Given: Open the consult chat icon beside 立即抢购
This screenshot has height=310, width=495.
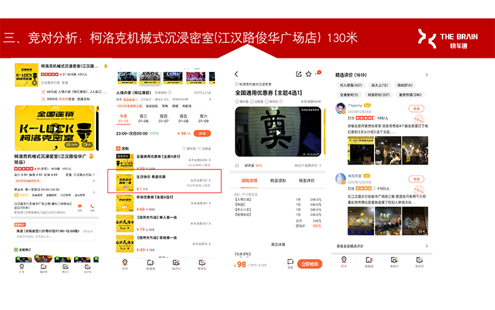Looking at the screenshot, I should tap(290, 262).
